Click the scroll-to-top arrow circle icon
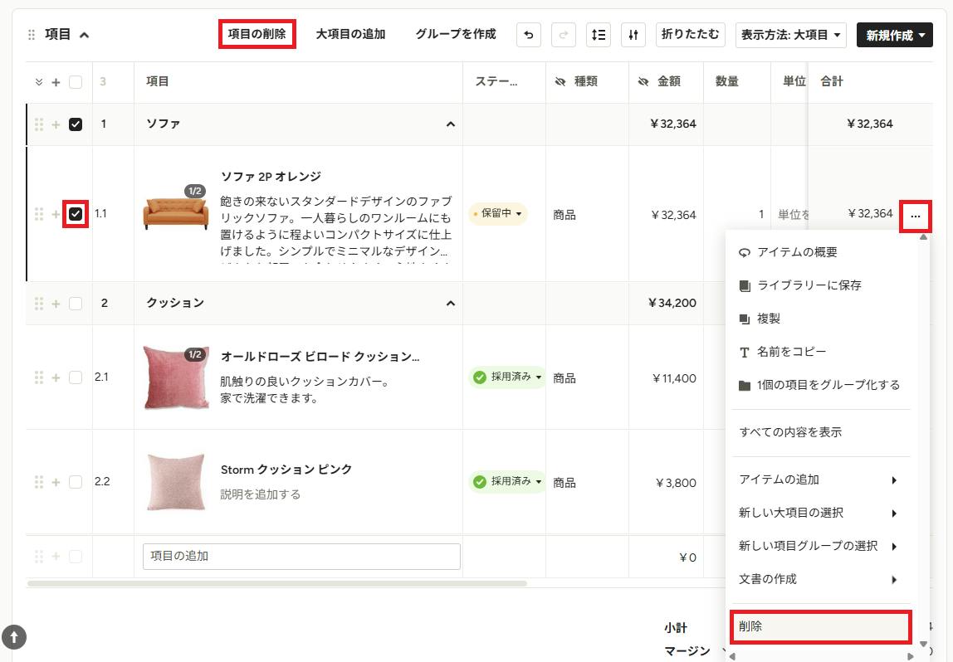 point(14,637)
